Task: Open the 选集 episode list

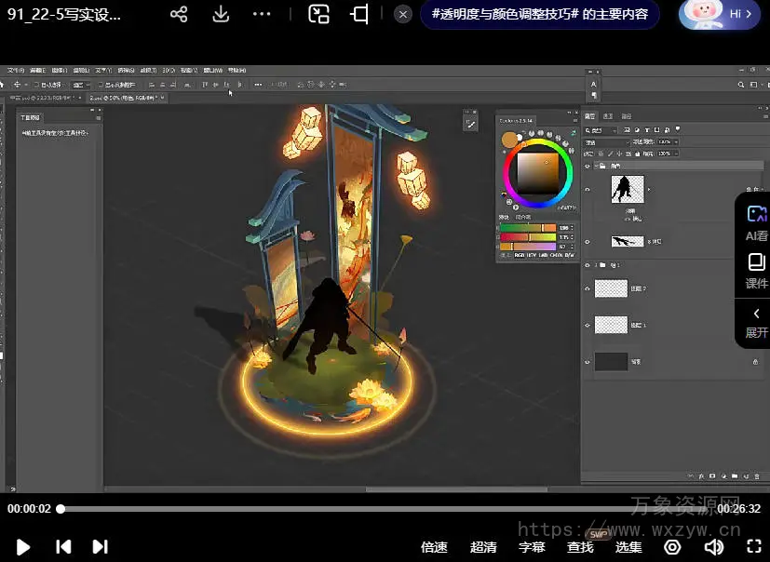Action: click(x=628, y=547)
